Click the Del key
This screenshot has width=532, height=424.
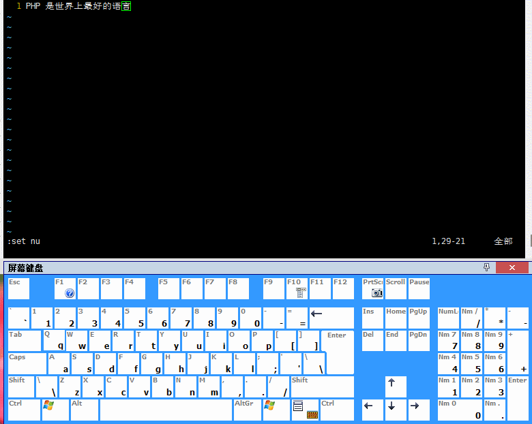pos(372,341)
